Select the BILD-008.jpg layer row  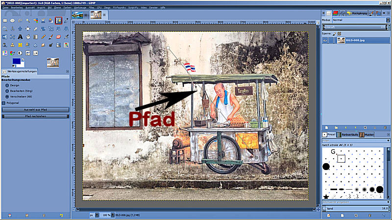[356, 41]
